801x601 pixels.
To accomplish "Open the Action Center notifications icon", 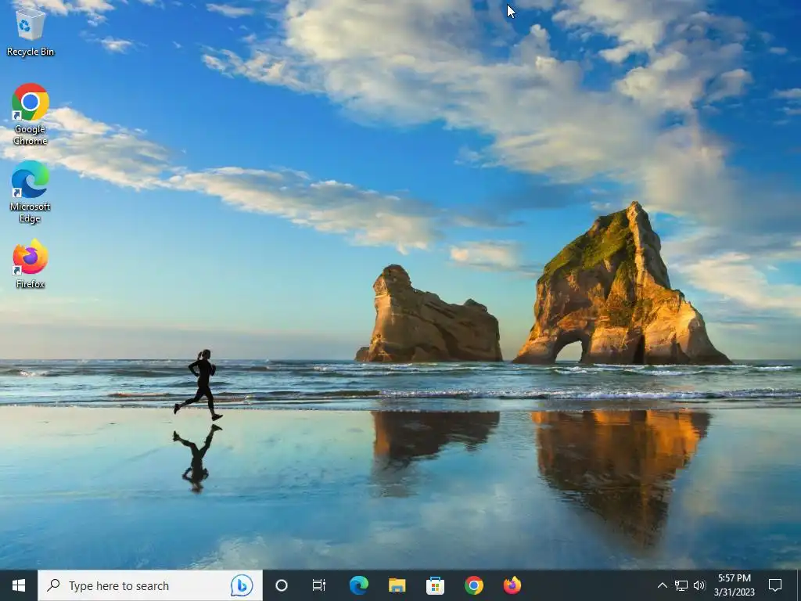I will coord(775,585).
